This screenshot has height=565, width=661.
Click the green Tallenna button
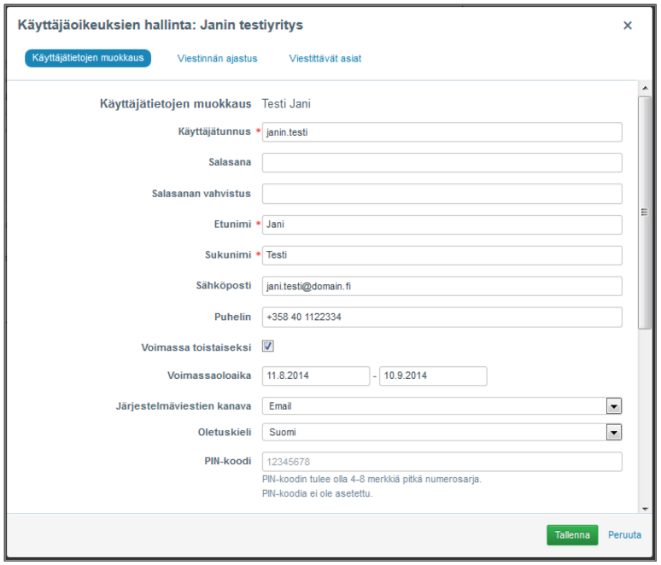(572, 535)
